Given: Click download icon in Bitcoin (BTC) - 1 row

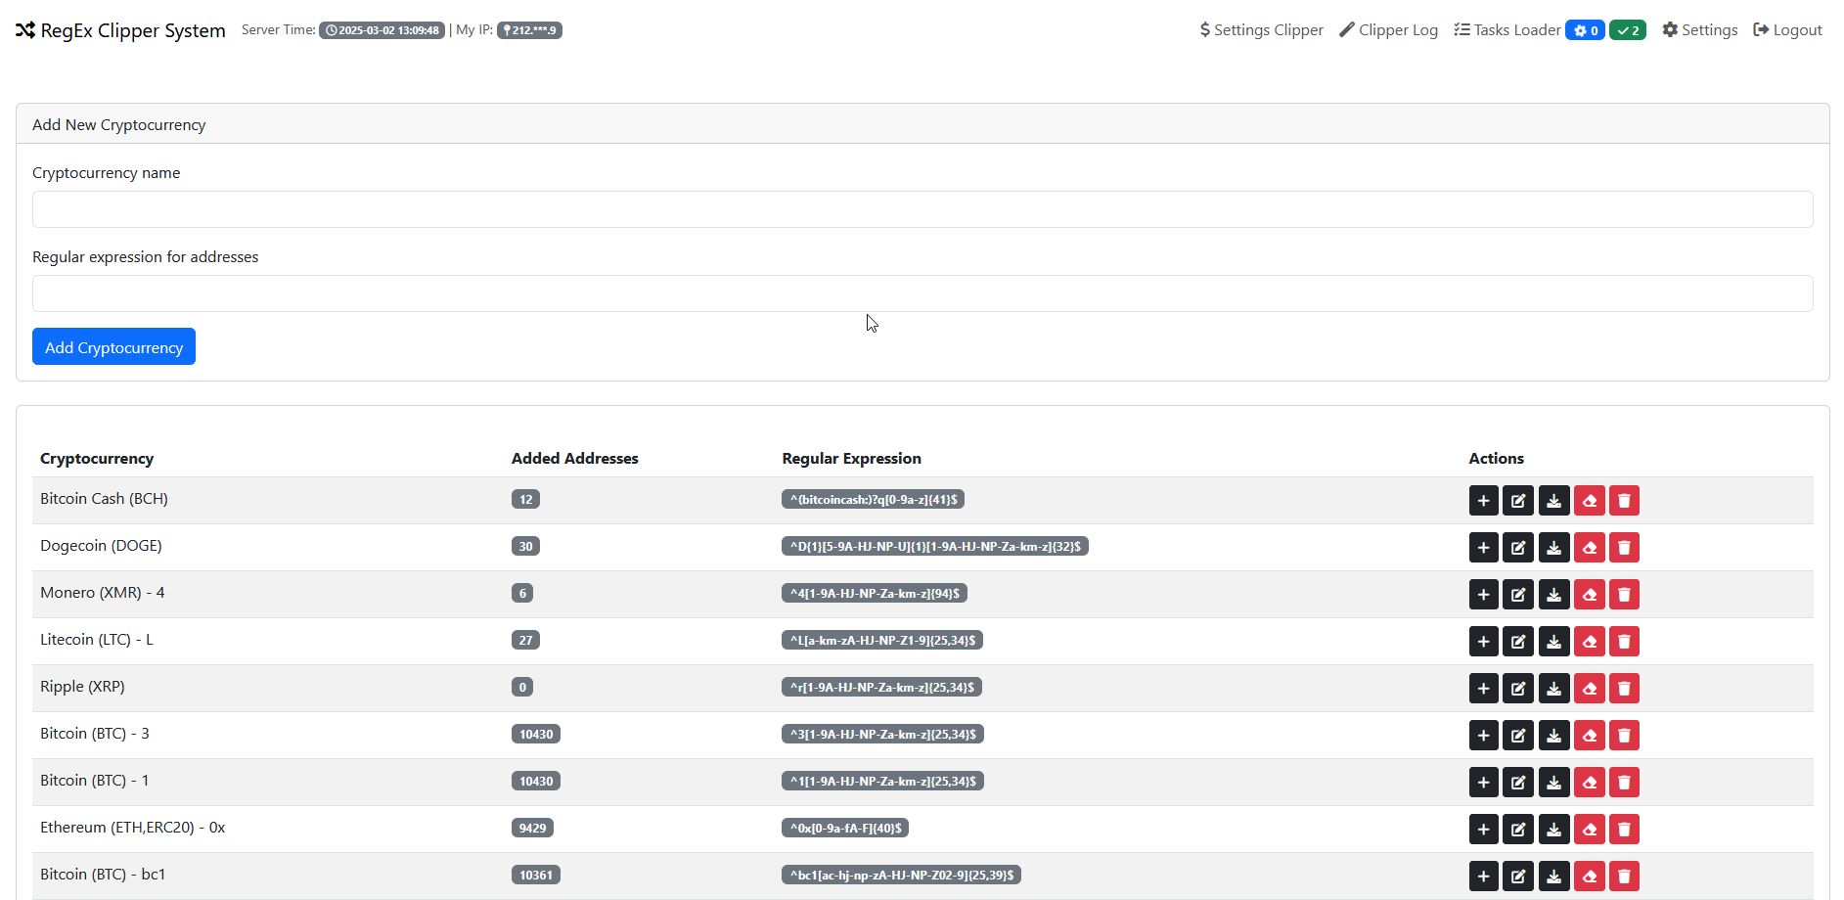Looking at the screenshot, I should [x=1553, y=783].
